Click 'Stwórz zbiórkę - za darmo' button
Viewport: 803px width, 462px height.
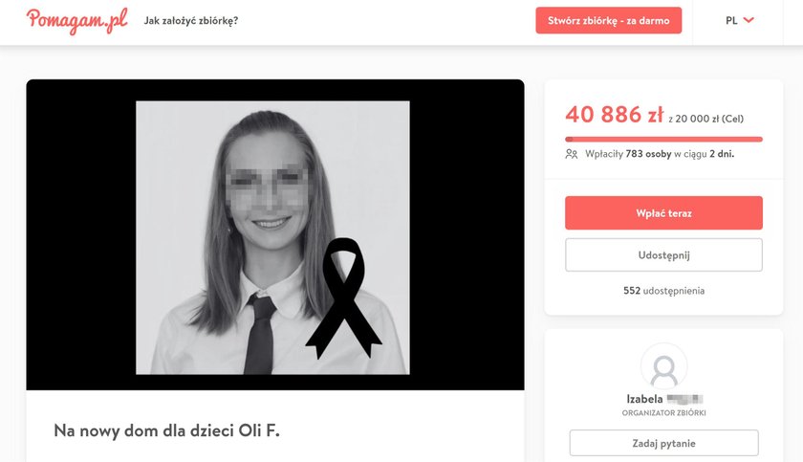(x=608, y=20)
